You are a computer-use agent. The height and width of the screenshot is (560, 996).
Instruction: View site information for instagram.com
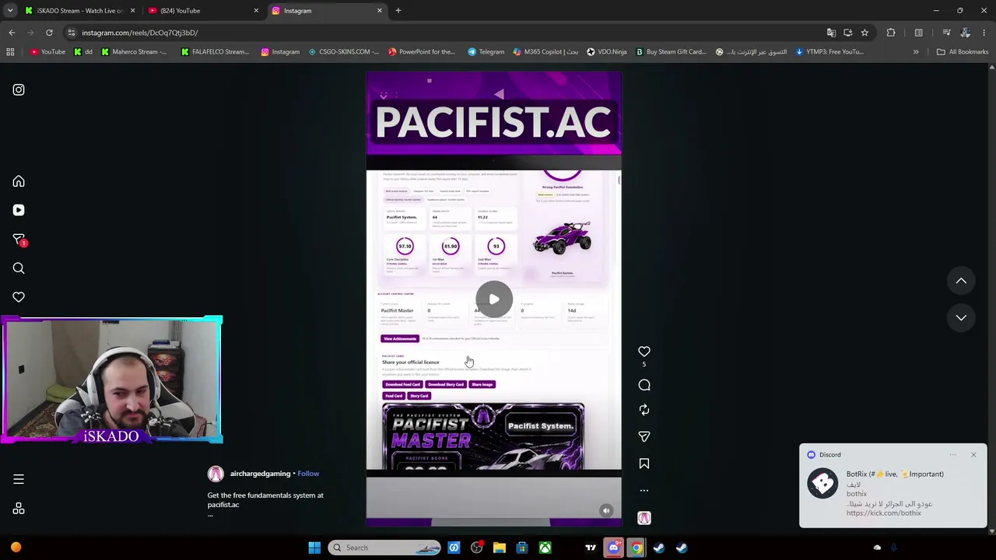pos(71,33)
